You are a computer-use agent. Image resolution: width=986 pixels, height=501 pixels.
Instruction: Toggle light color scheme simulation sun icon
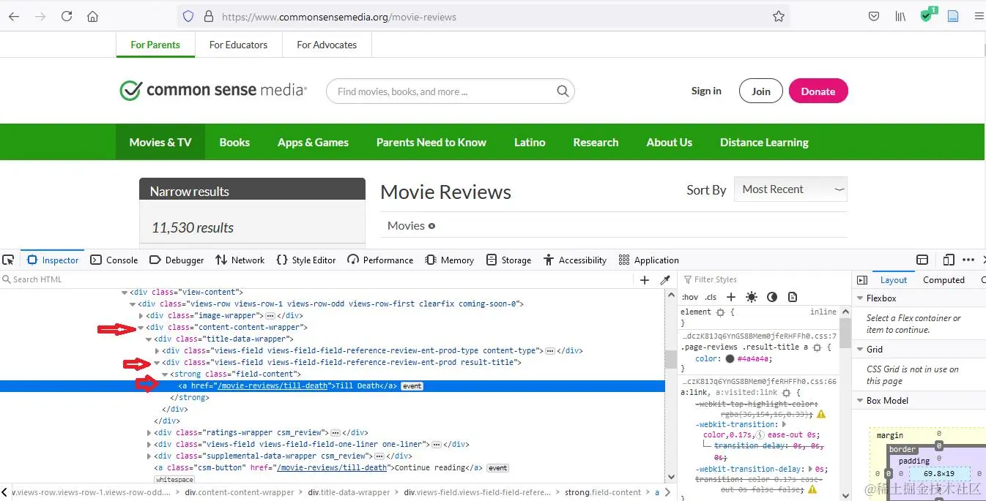(752, 297)
